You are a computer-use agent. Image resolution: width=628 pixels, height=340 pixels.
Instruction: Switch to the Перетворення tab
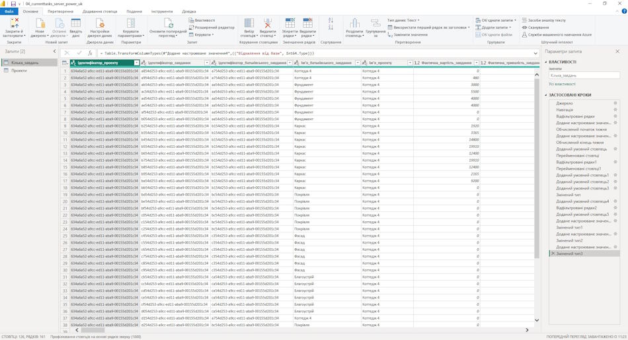click(x=60, y=12)
